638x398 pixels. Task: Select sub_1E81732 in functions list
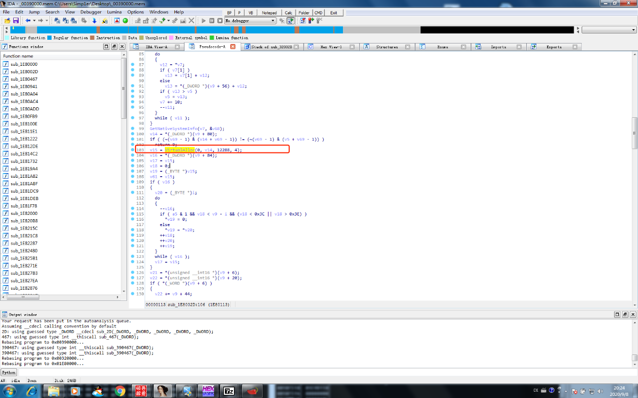point(24,161)
